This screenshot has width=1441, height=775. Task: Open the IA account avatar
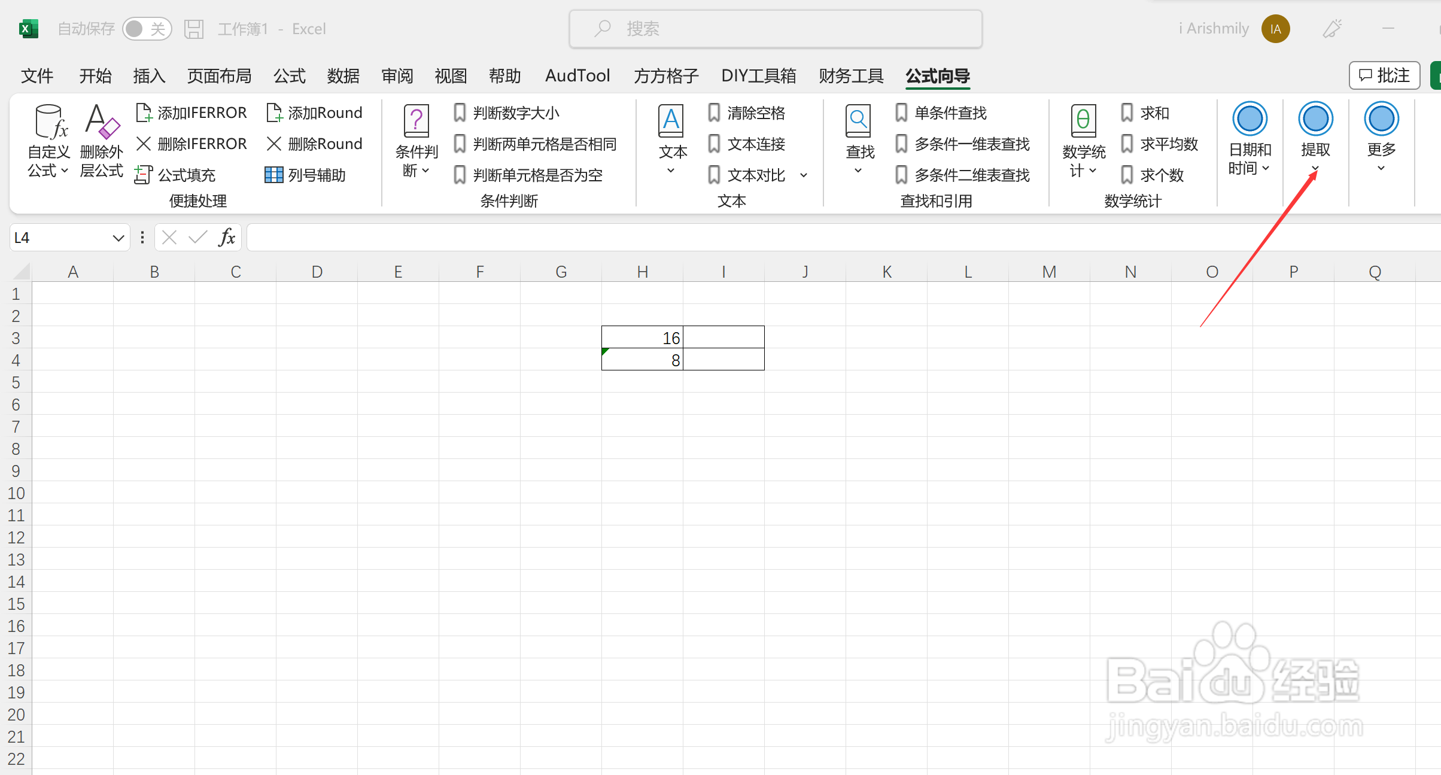click(x=1275, y=29)
